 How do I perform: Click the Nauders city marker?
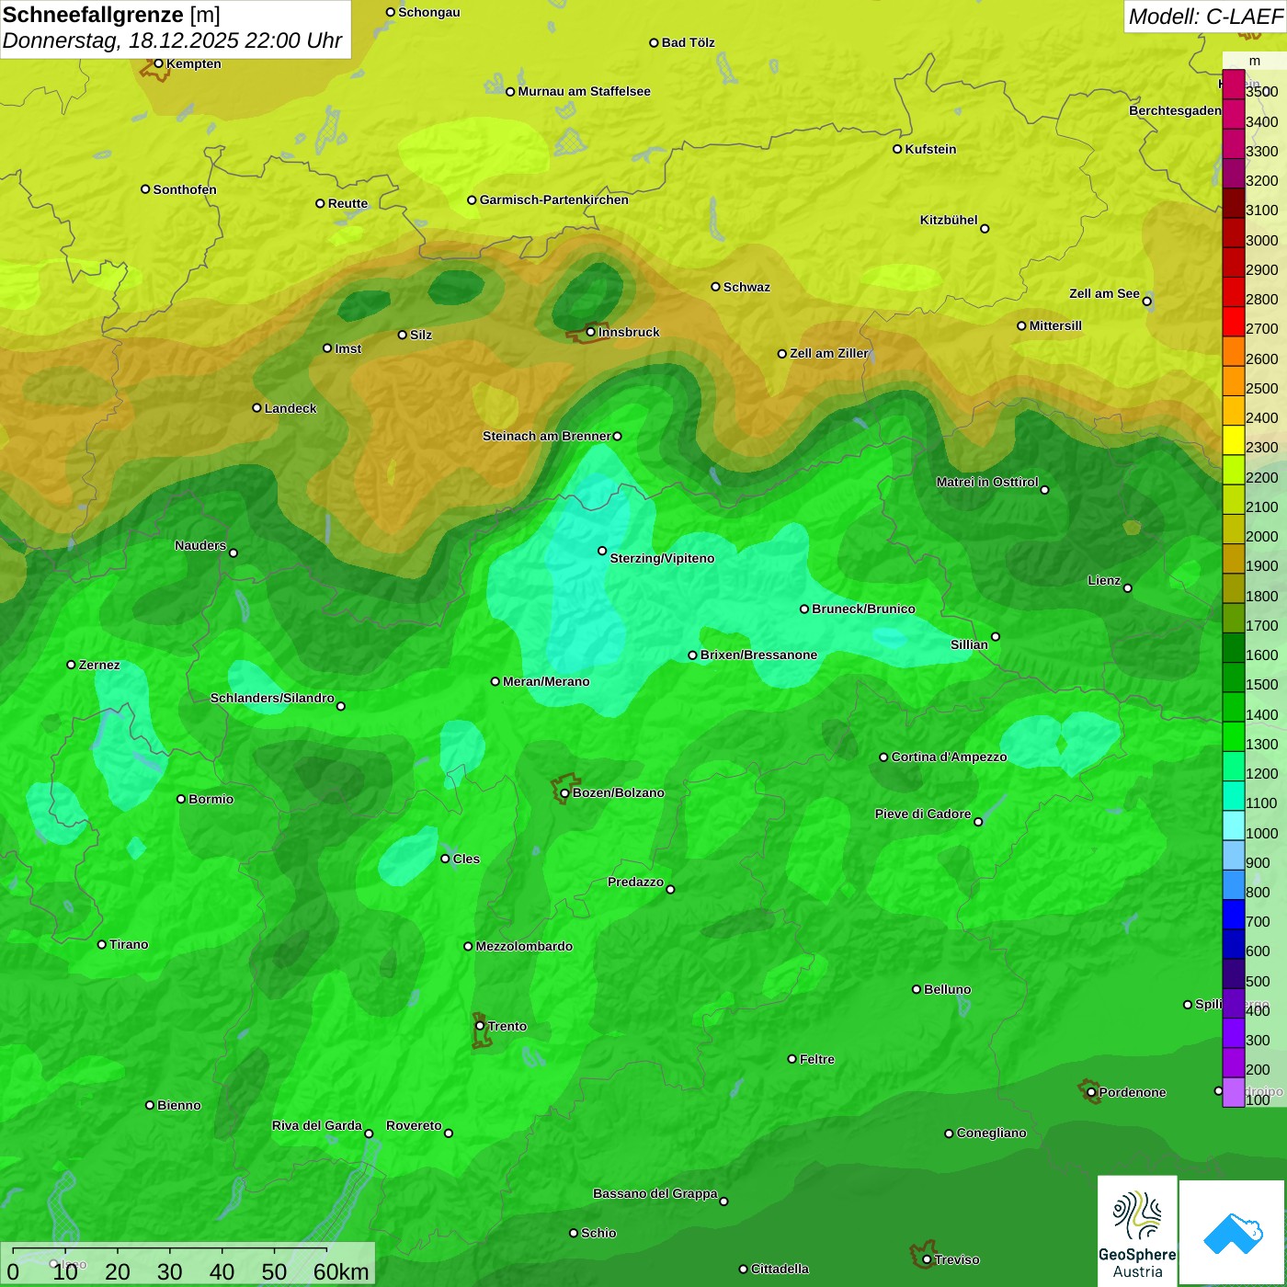233,552
